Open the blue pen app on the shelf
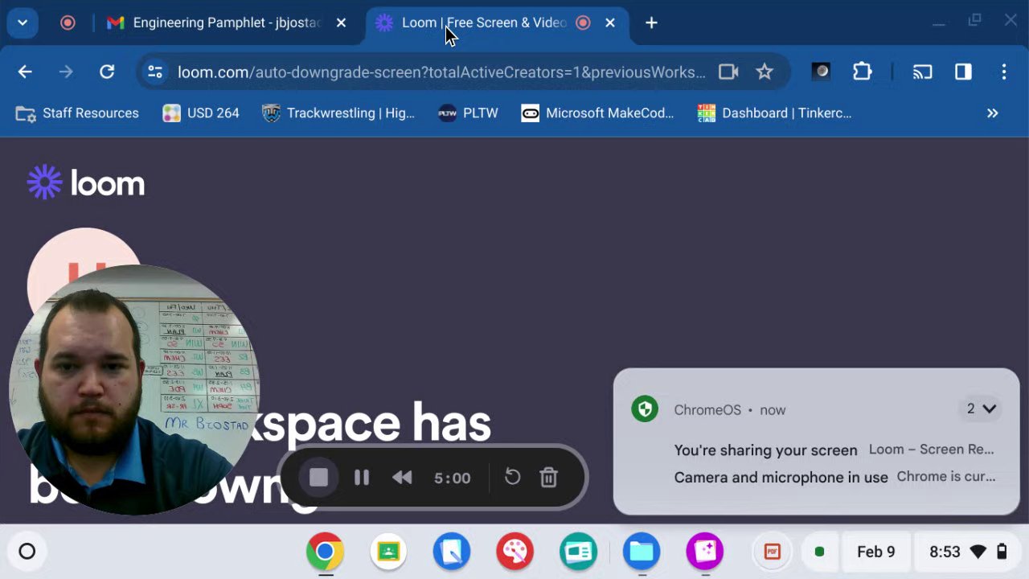1029x579 pixels. (x=452, y=552)
